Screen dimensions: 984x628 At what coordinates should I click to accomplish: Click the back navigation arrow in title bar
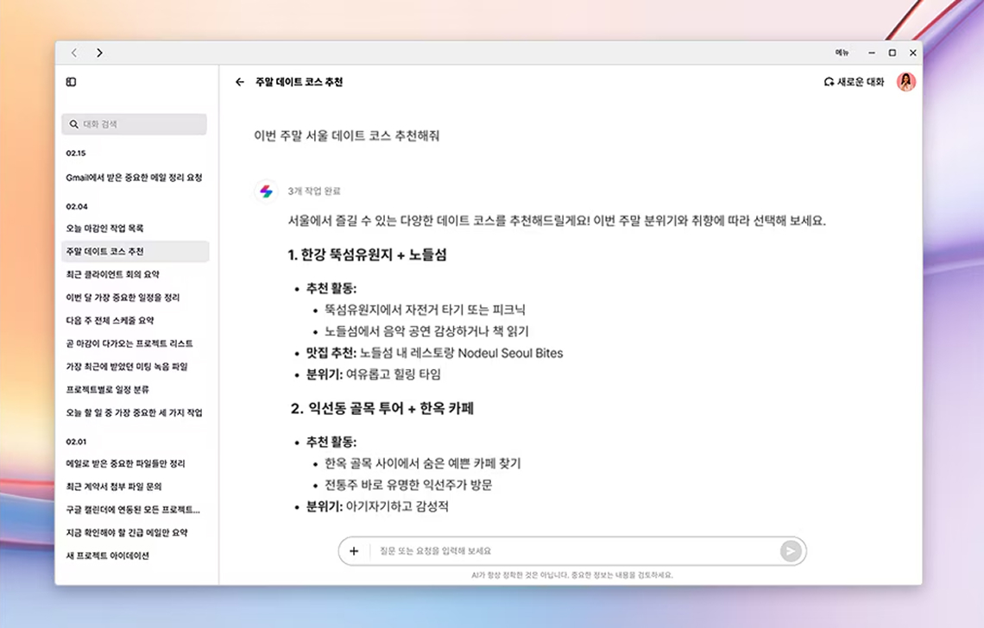[x=73, y=53]
